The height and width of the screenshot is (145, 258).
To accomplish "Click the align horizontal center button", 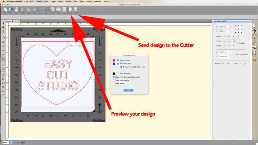I will pyautogui.click(x=229, y=41).
